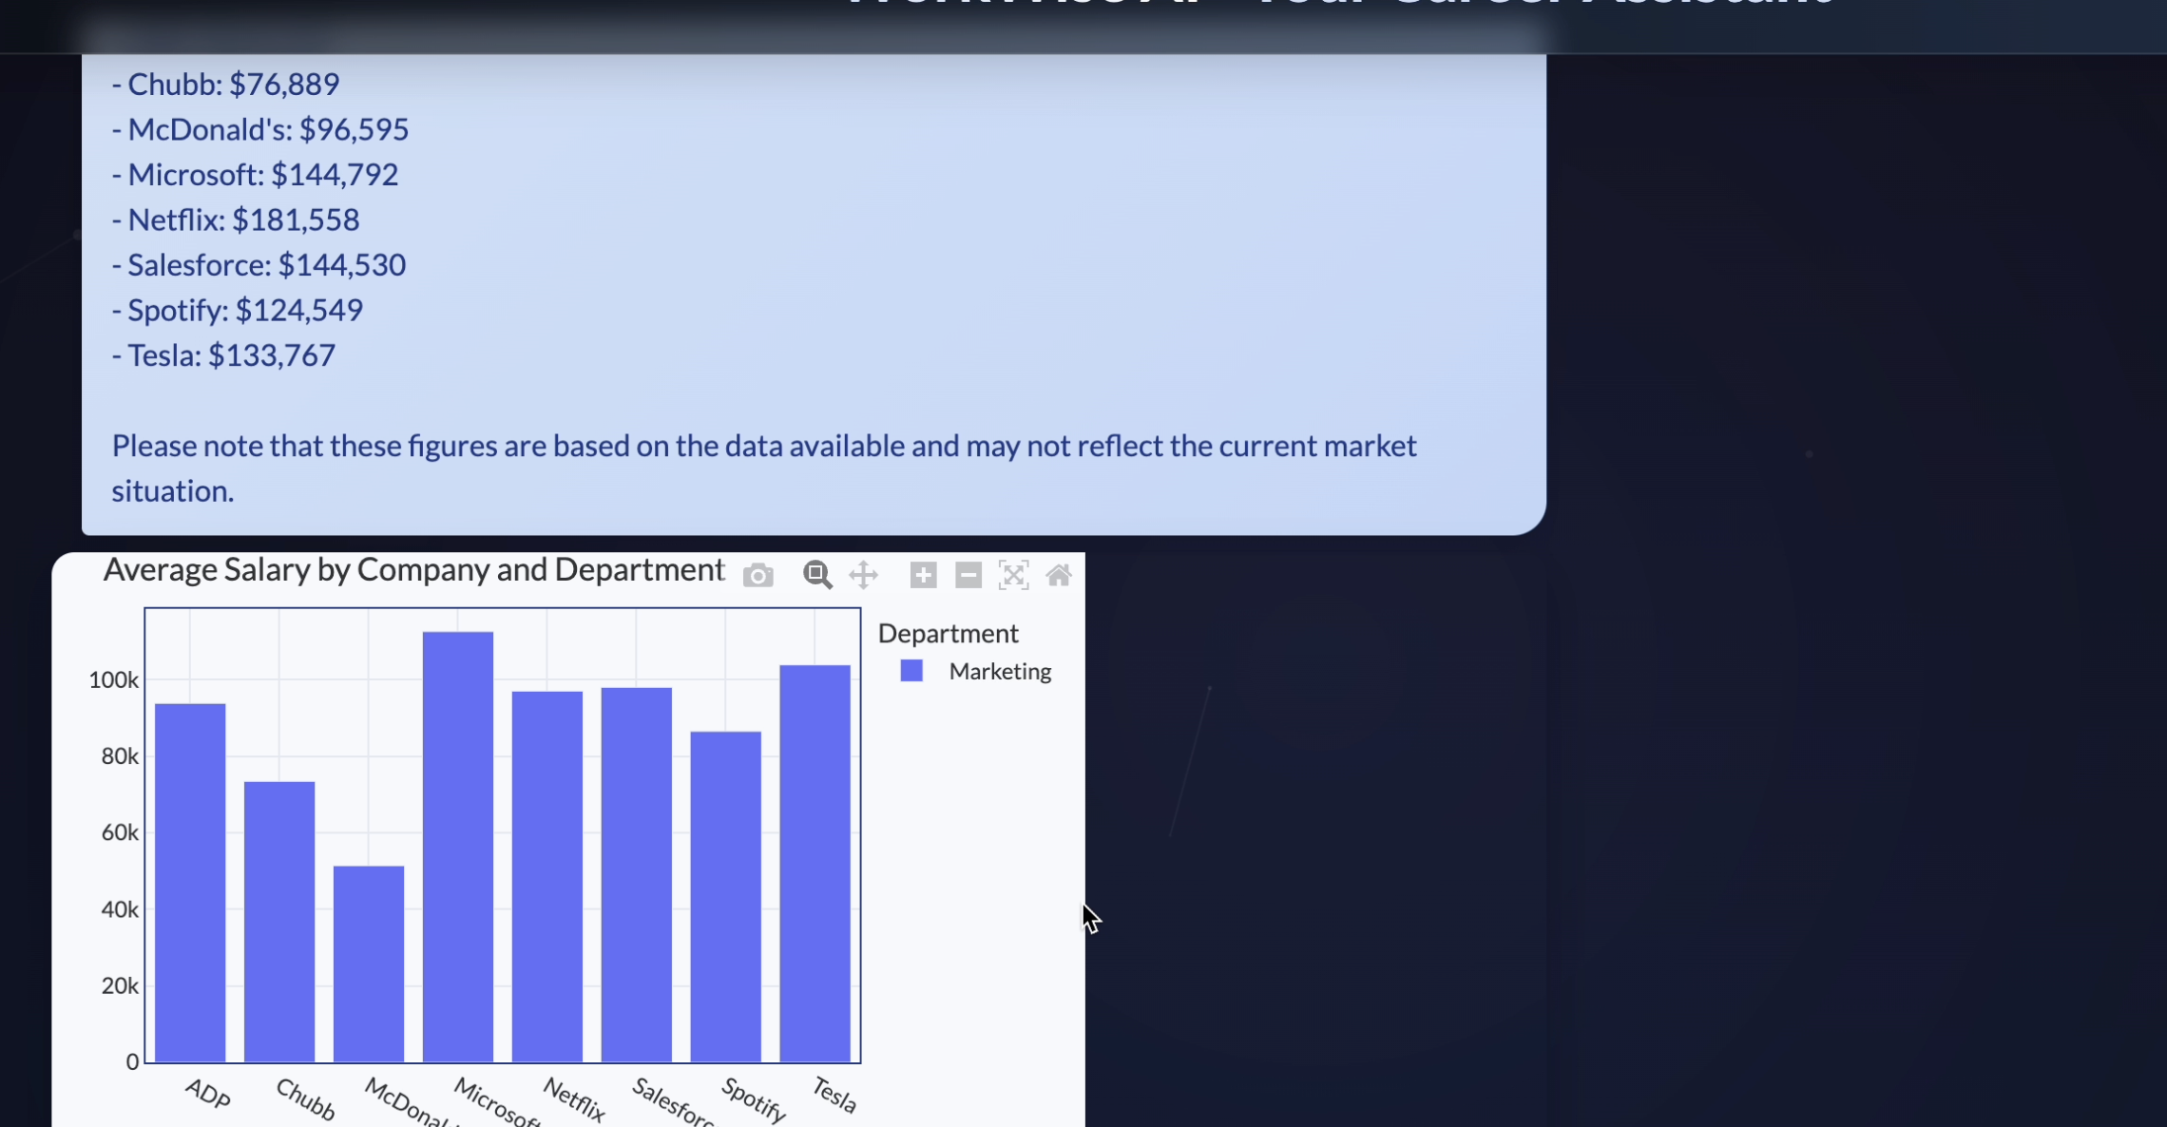Click the Spotify bar in chart
This screenshot has height=1127, width=2167.
(x=725, y=896)
